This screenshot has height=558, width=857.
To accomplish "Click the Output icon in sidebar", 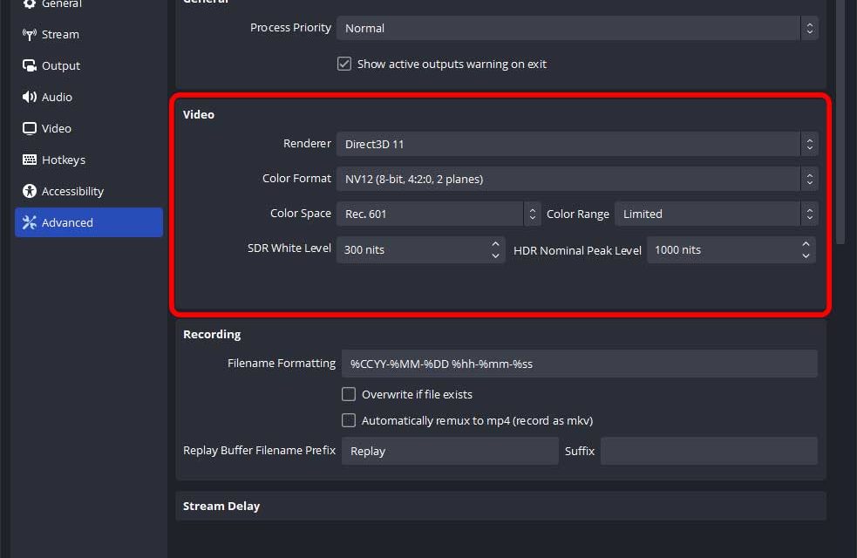I will (x=30, y=66).
